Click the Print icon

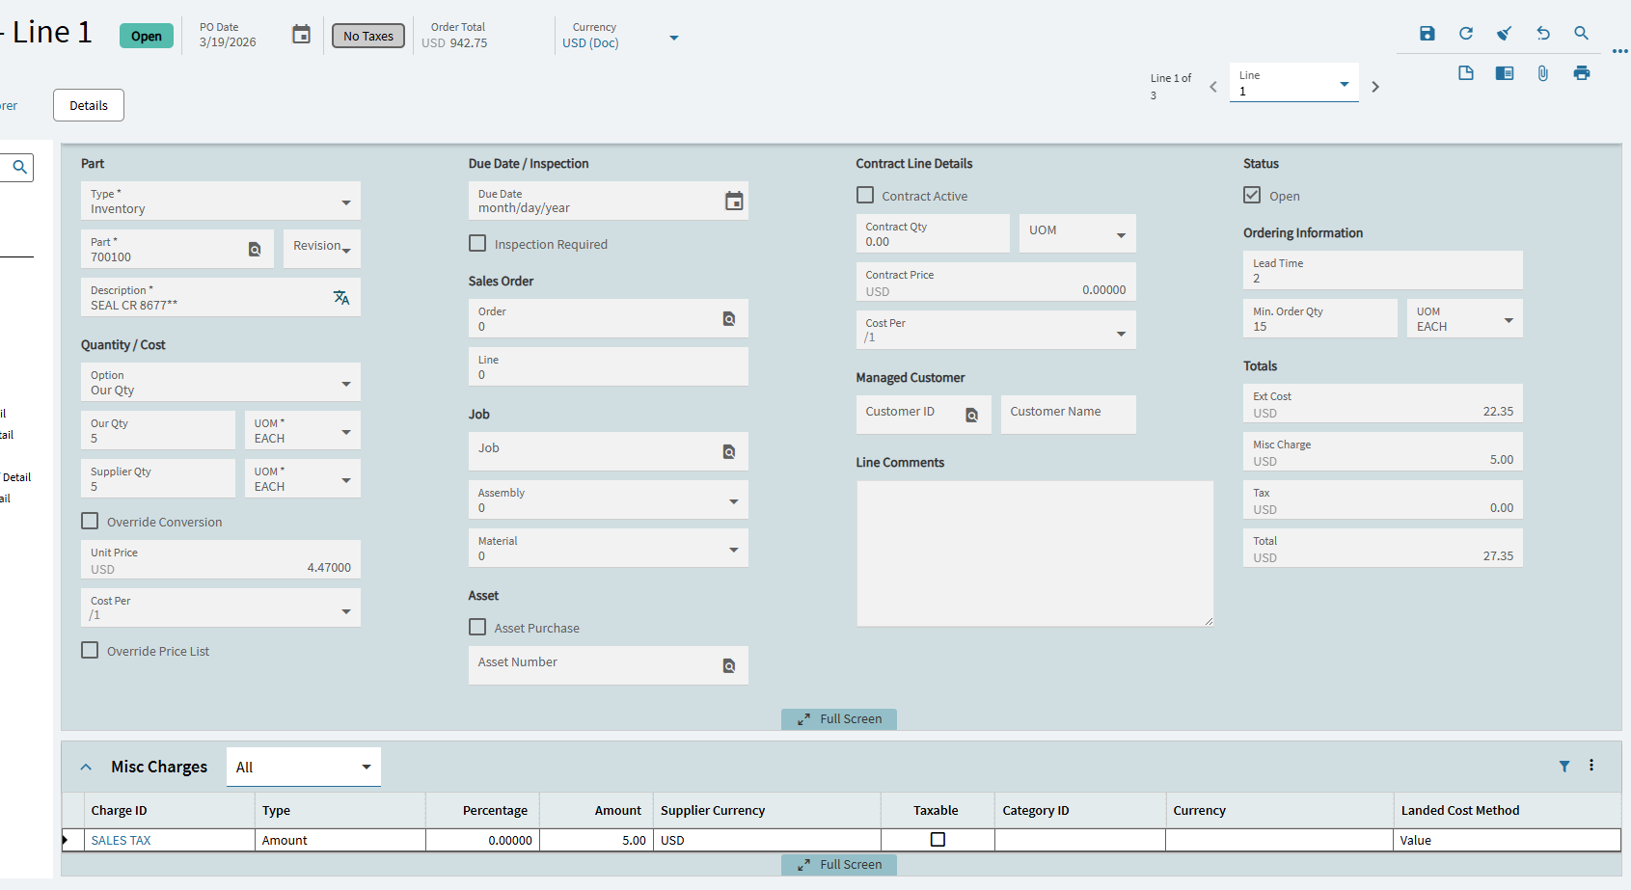[1582, 73]
